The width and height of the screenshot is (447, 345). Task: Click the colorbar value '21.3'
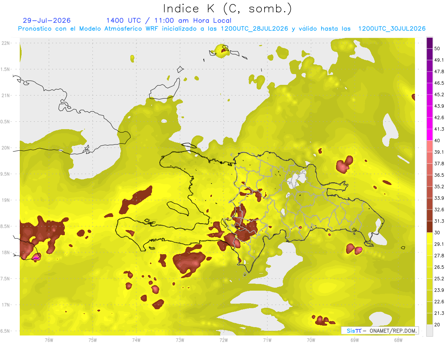coord(439,313)
